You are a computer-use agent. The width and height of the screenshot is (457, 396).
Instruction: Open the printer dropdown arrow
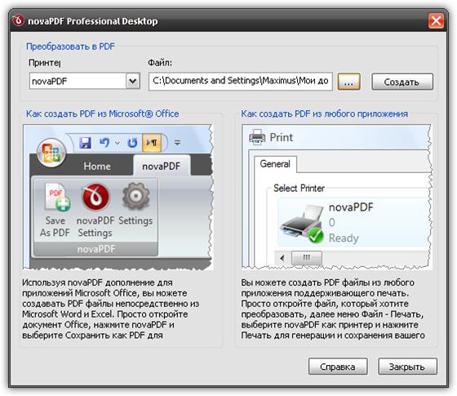(133, 81)
